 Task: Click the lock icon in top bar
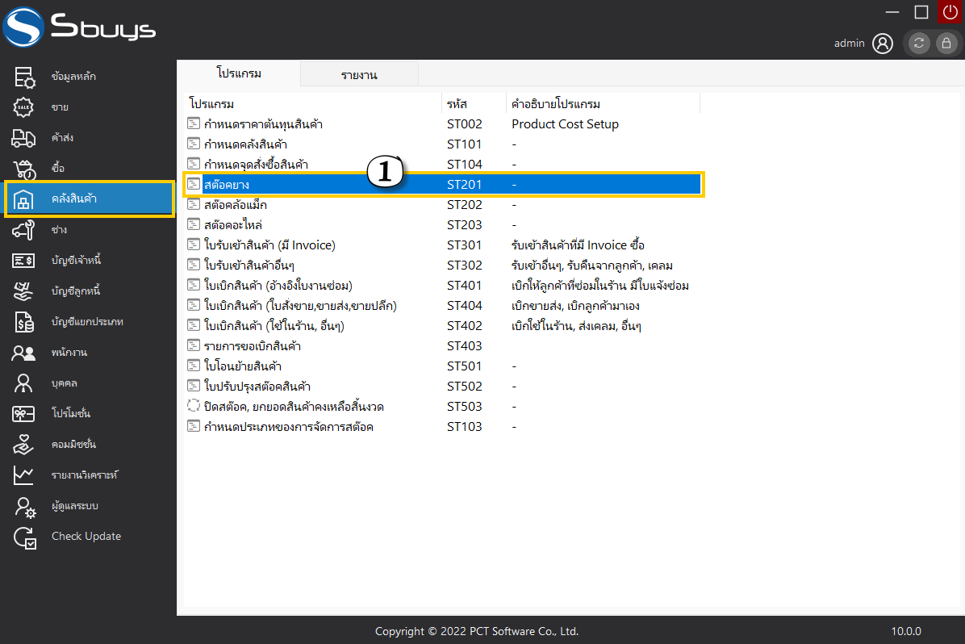click(946, 44)
